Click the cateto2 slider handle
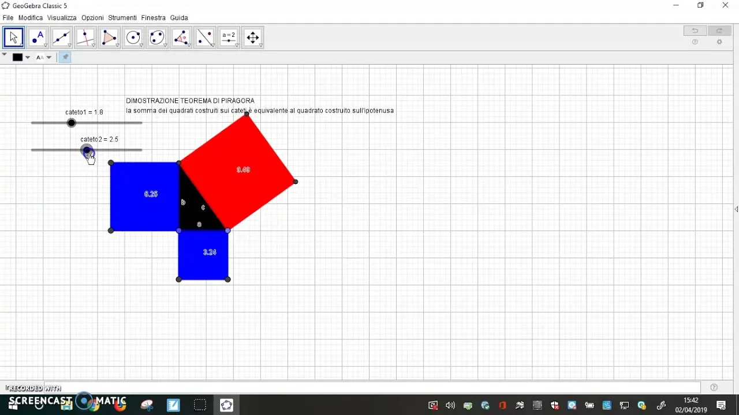 point(87,150)
